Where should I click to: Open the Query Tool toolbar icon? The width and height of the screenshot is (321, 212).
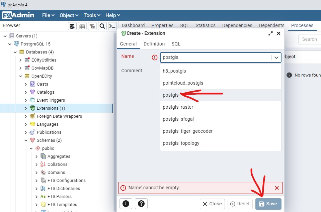click(72, 26)
